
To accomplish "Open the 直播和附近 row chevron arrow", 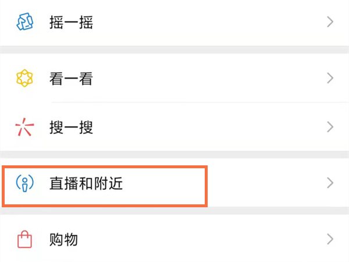I will coord(330,183).
